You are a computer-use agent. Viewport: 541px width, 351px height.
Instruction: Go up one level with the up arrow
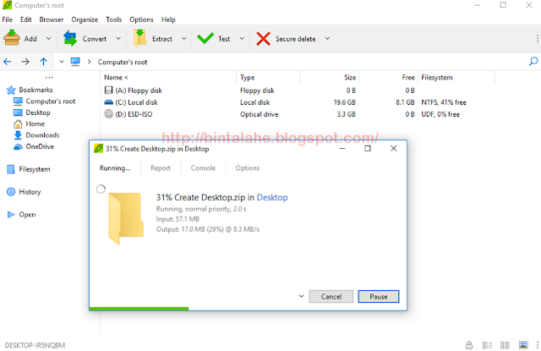click(43, 62)
